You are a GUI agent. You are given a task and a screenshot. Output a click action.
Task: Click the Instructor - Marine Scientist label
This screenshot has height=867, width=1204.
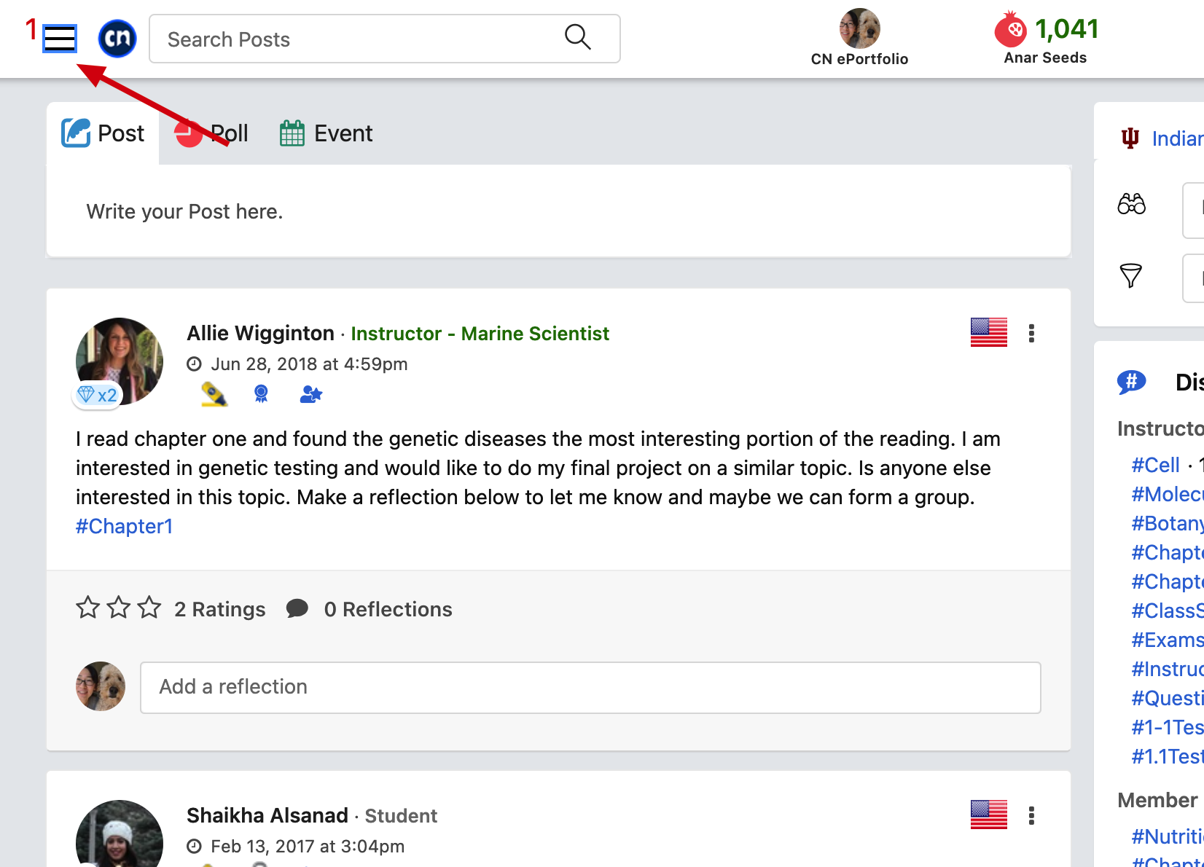point(480,333)
